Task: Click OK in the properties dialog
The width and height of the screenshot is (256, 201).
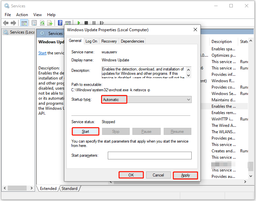Action: point(131,175)
